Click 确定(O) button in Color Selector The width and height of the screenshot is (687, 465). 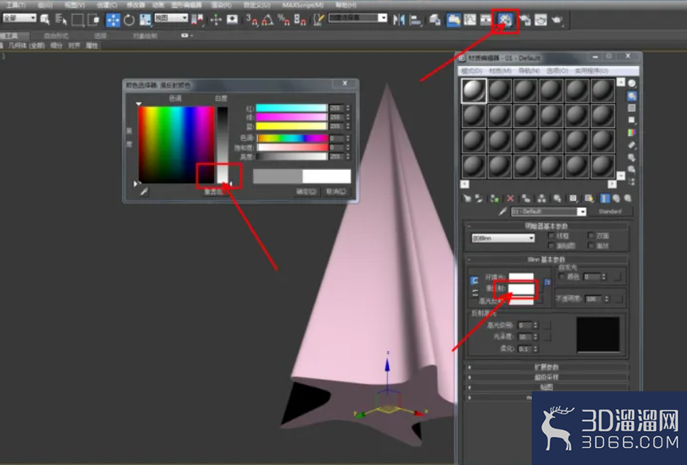(x=306, y=192)
